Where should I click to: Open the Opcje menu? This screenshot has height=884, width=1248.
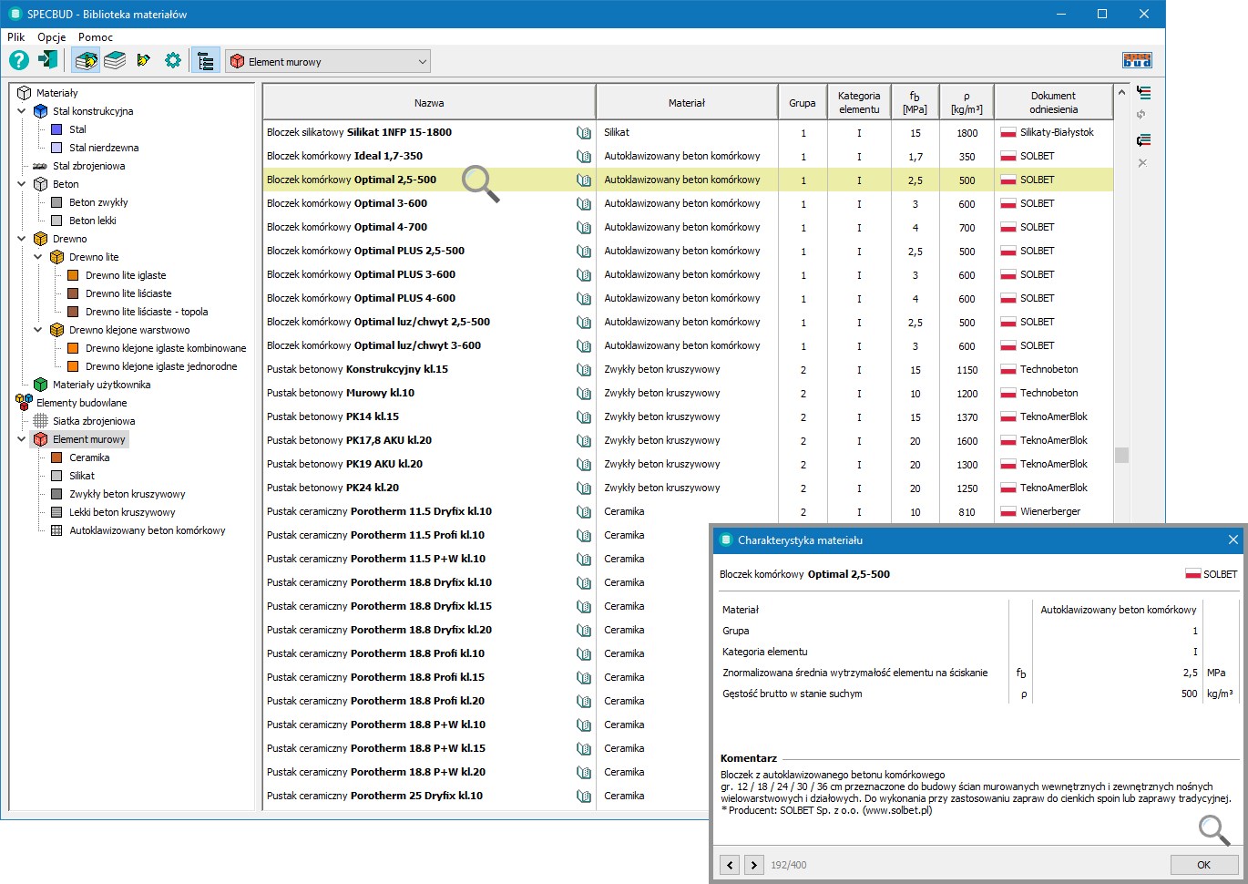[52, 37]
